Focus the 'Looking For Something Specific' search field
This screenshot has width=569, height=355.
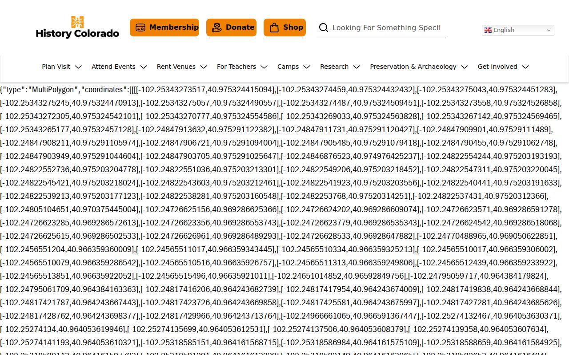click(386, 28)
